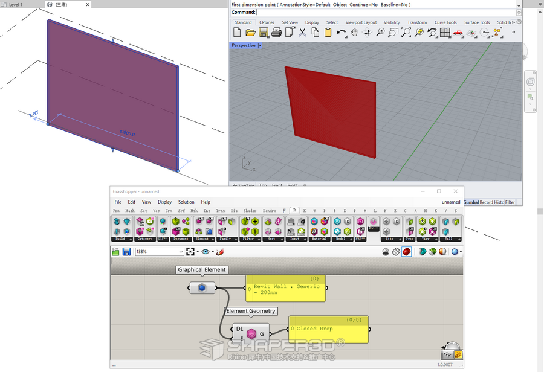
Task: Open the 138% zoom level dropdown
Action: pyautogui.click(x=180, y=252)
